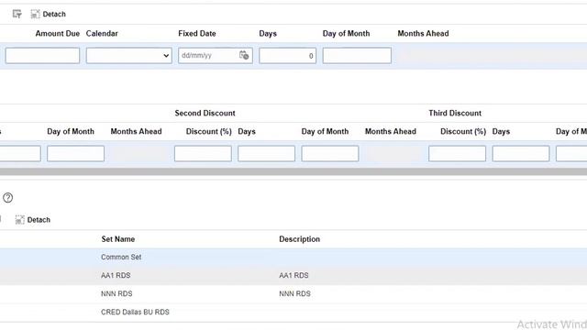Detach the Set Name table with the lower Detach button

click(x=33, y=220)
